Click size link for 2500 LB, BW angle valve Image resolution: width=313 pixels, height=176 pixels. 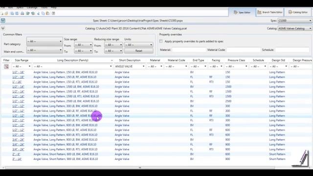point(18,101)
